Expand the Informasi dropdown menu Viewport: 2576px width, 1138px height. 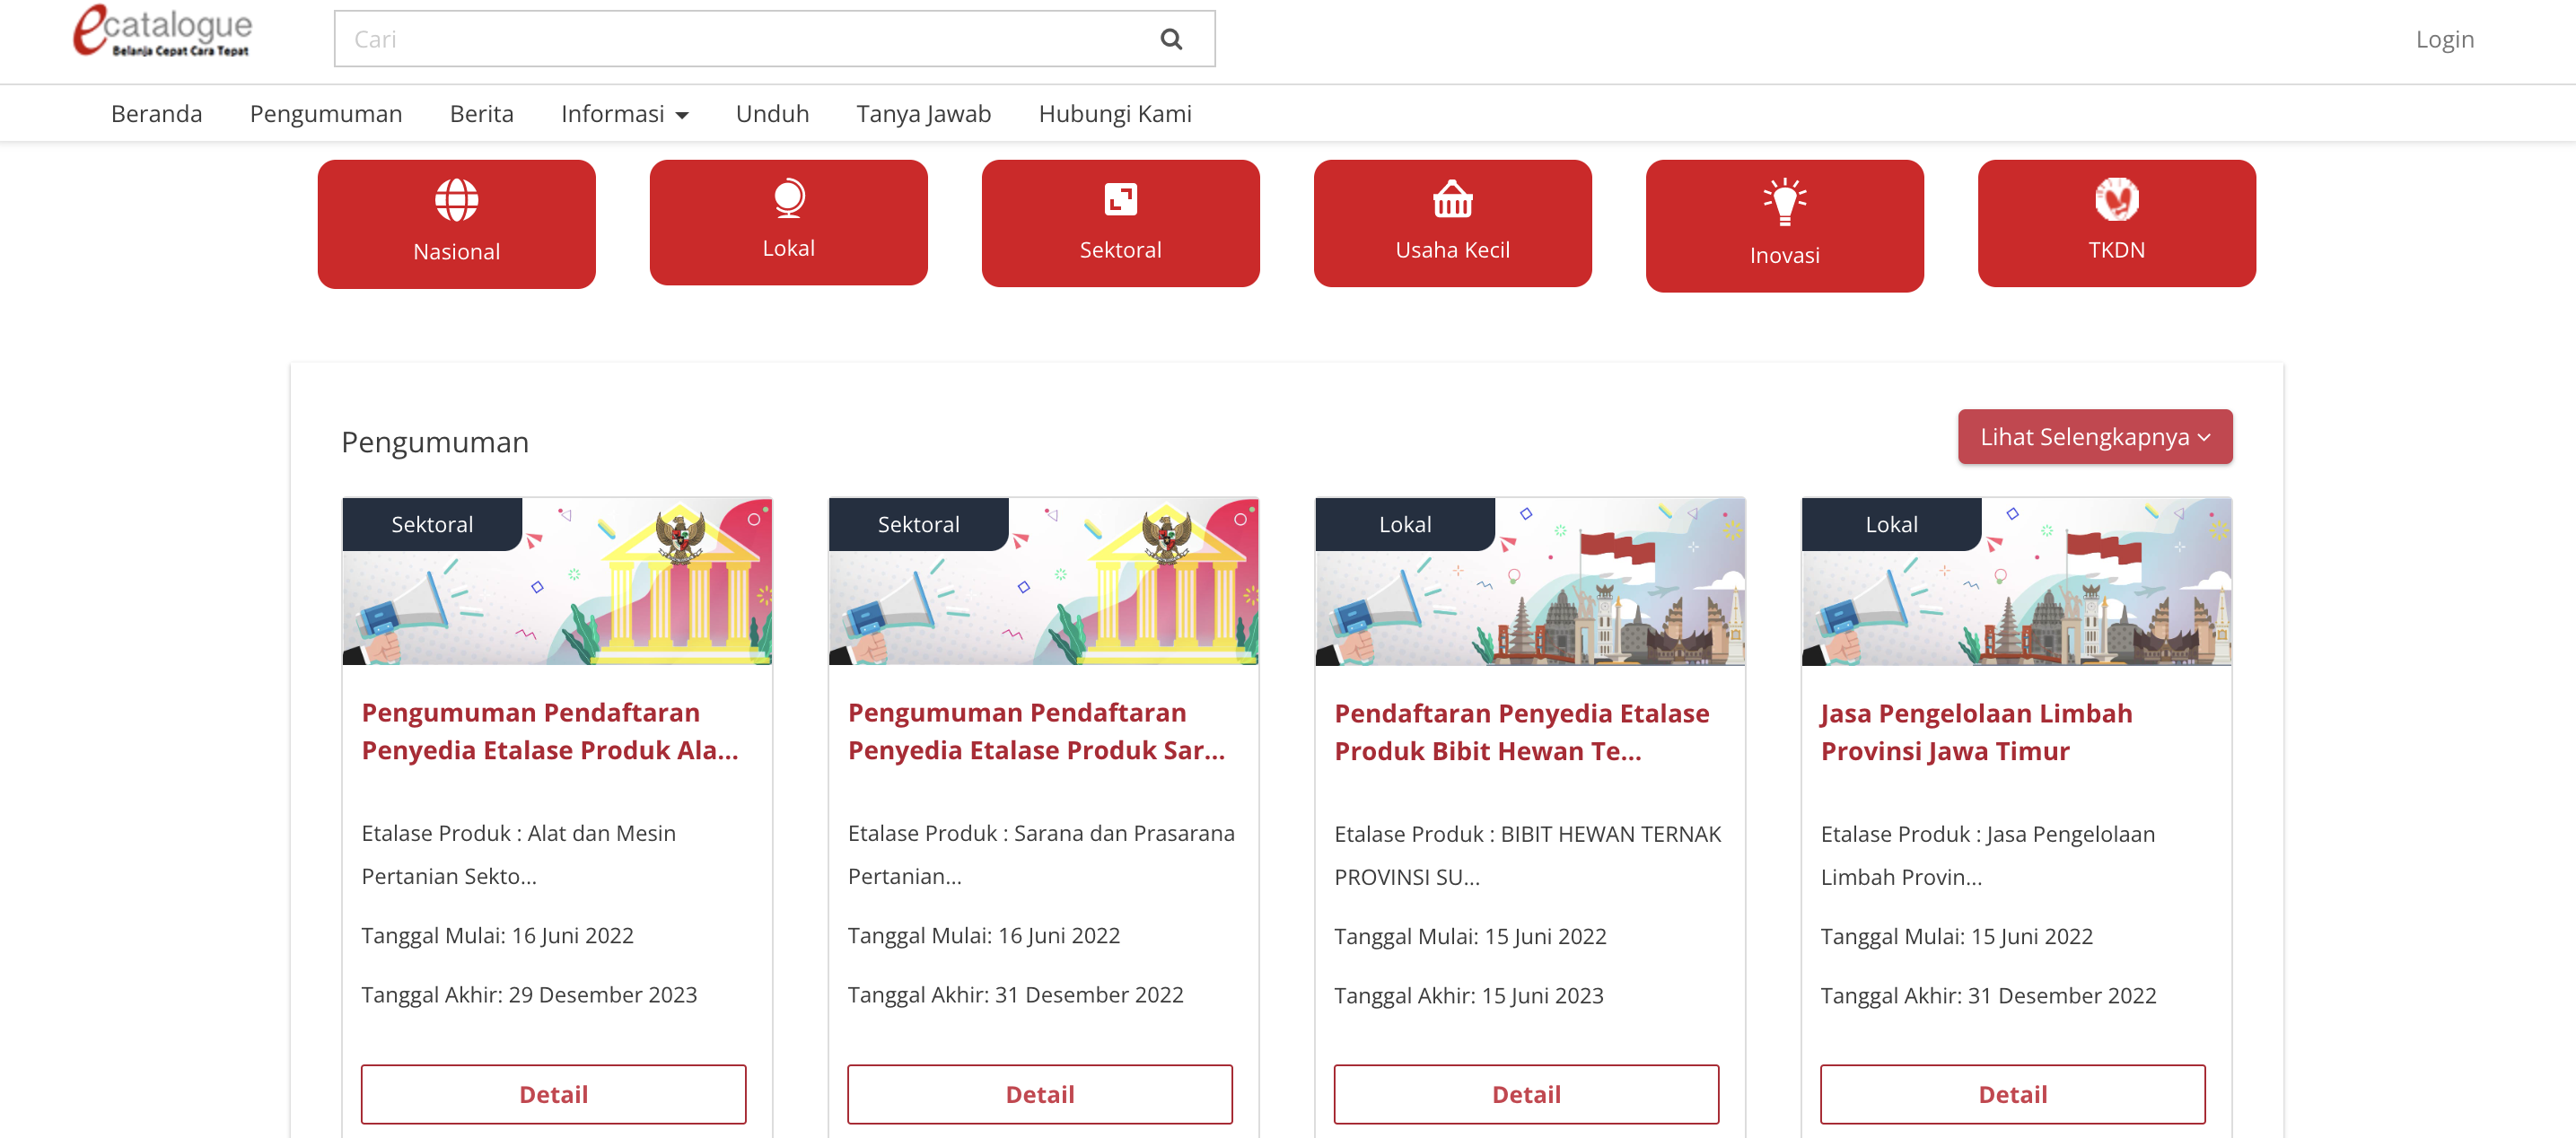624,114
